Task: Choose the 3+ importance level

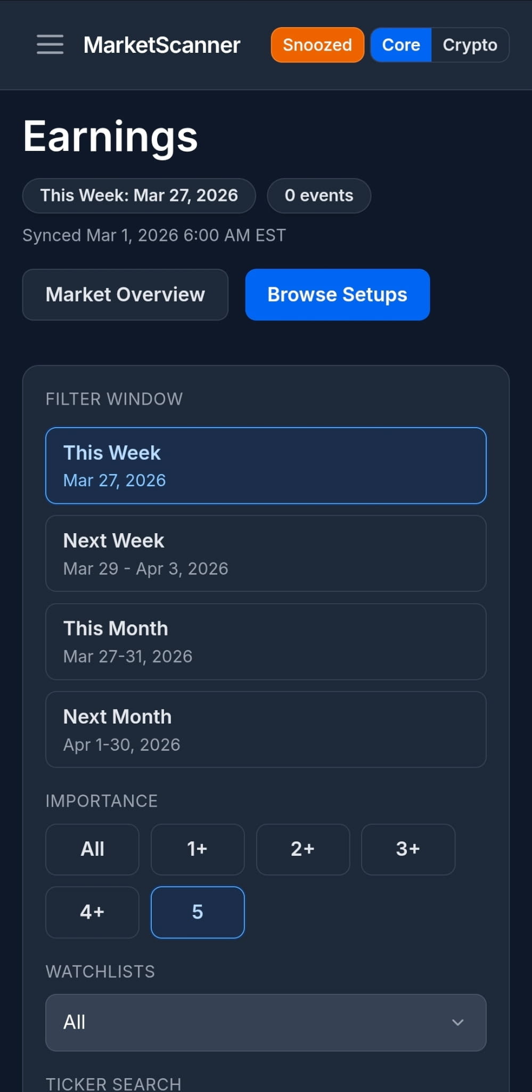Action: pyautogui.click(x=408, y=849)
